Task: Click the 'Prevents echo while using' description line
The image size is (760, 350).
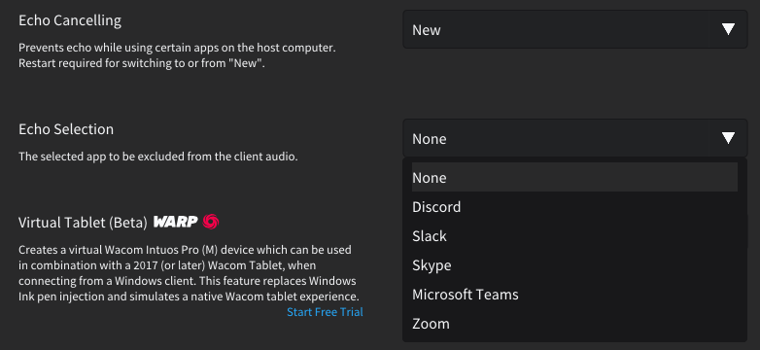Action: pos(178,49)
